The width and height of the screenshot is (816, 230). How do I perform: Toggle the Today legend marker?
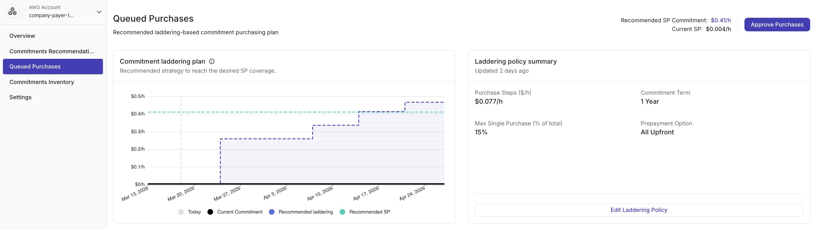coord(181,212)
